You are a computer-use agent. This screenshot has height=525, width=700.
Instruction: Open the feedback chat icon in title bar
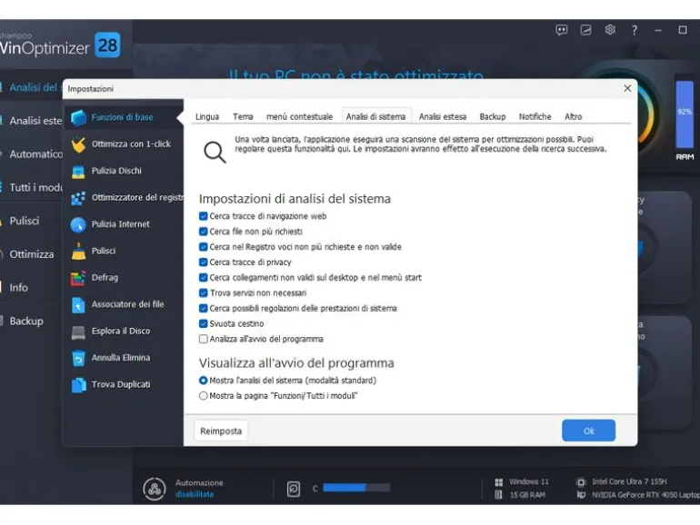point(562,30)
